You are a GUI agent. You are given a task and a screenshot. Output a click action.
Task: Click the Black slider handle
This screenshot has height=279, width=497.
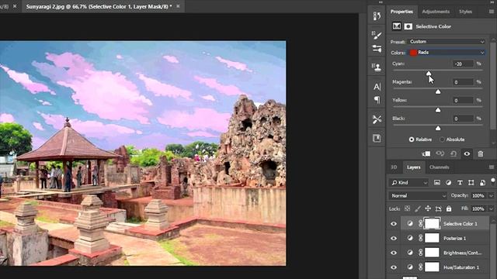(438, 128)
